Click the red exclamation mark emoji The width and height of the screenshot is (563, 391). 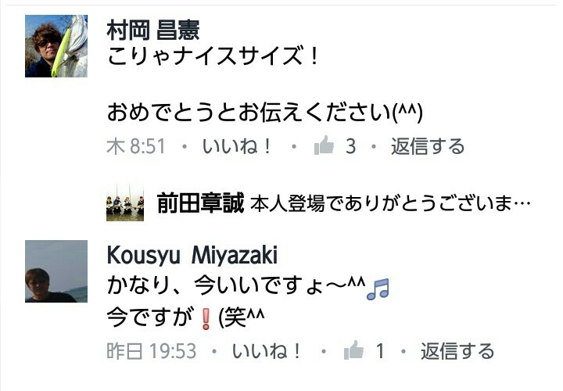pyautogui.click(x=206, y=319)
